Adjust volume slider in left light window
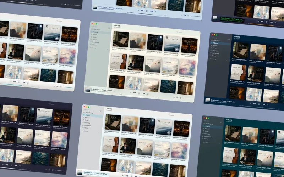The image size is (284, 177). pyautogui.click(x=69, y=87)
